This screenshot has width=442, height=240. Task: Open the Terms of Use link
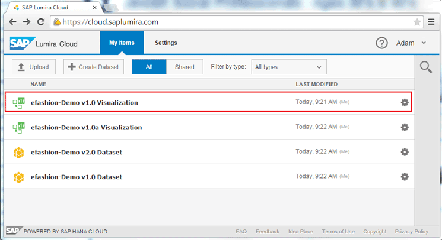338,232
